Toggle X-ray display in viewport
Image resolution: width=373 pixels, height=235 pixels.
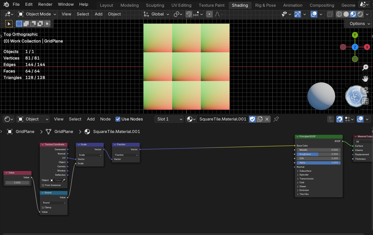click(x=330, y=14)
